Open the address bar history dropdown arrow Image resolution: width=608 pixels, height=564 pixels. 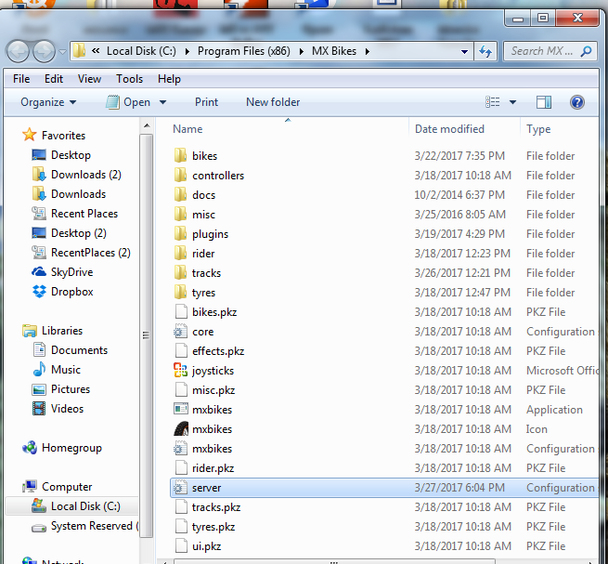pyautogui.click(x=464, y=52)
